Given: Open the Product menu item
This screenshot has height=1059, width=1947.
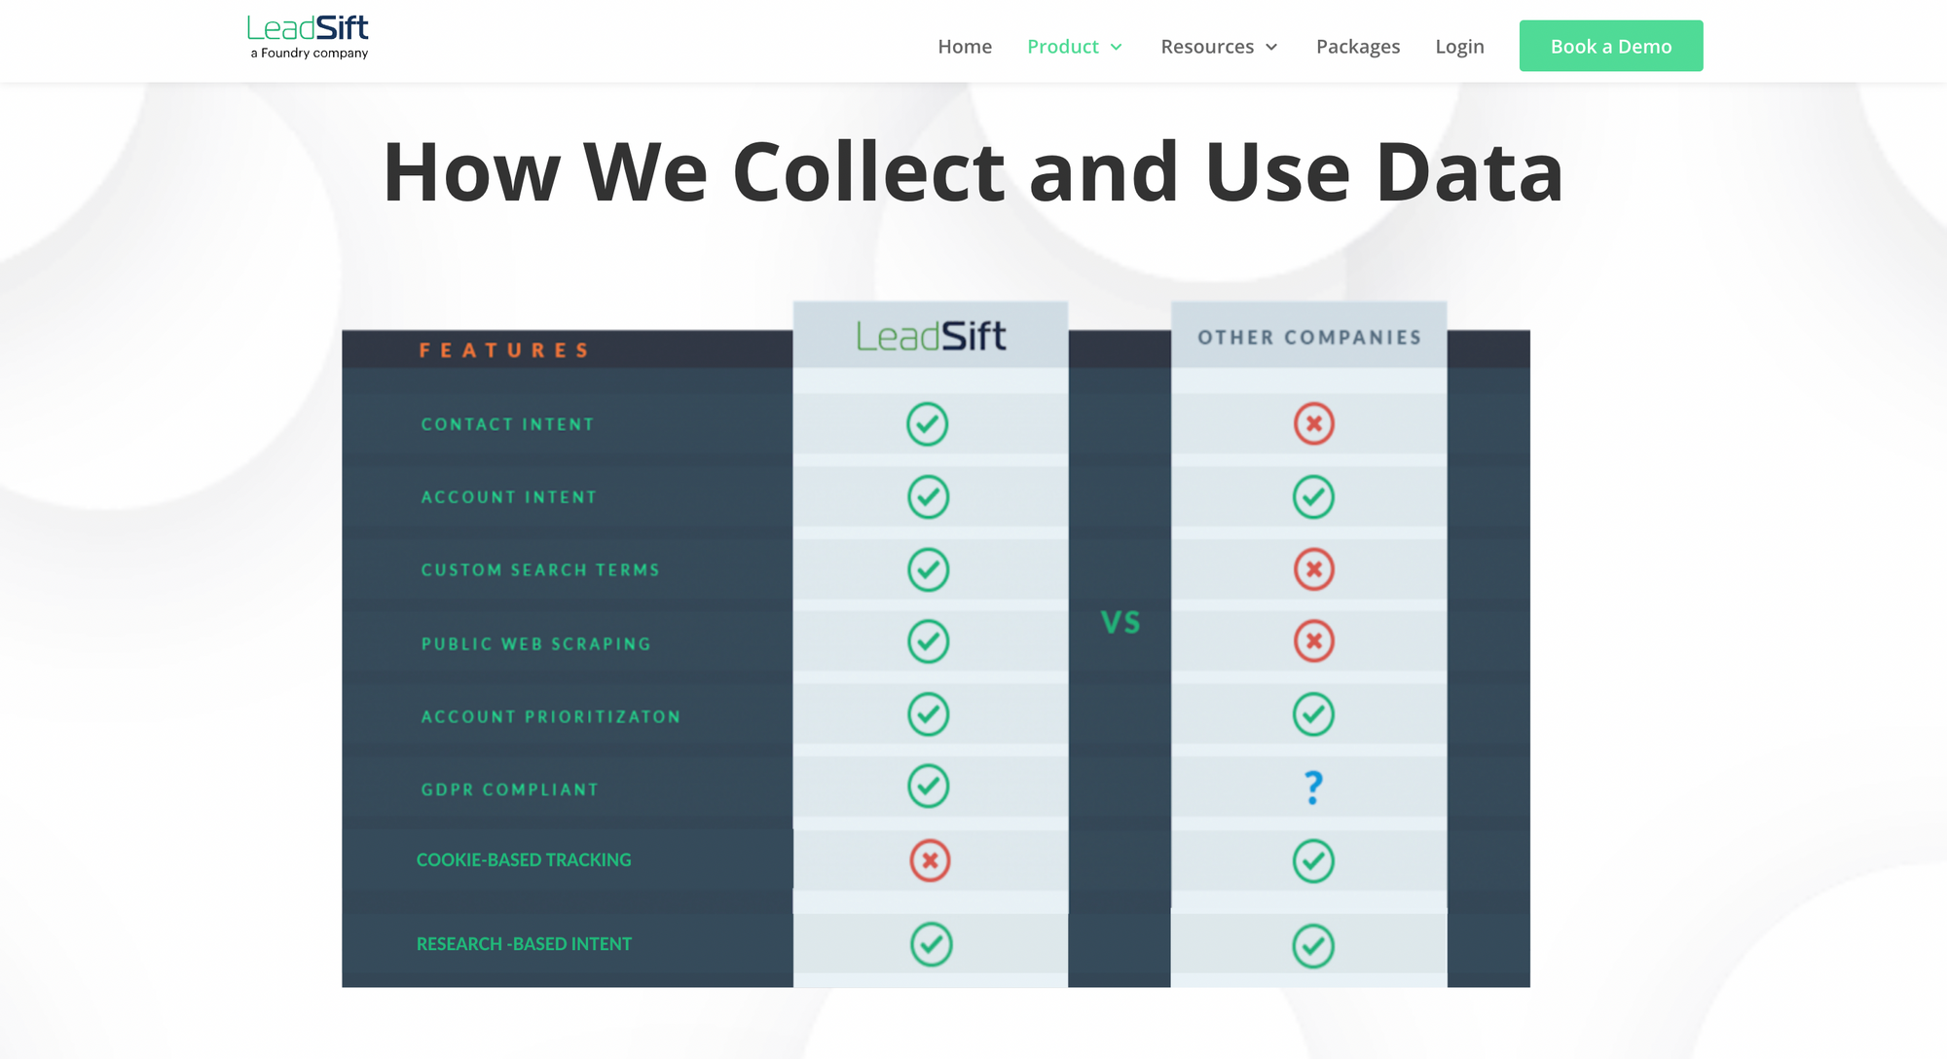Looking at the screenshot, I should coord(1063,47).
